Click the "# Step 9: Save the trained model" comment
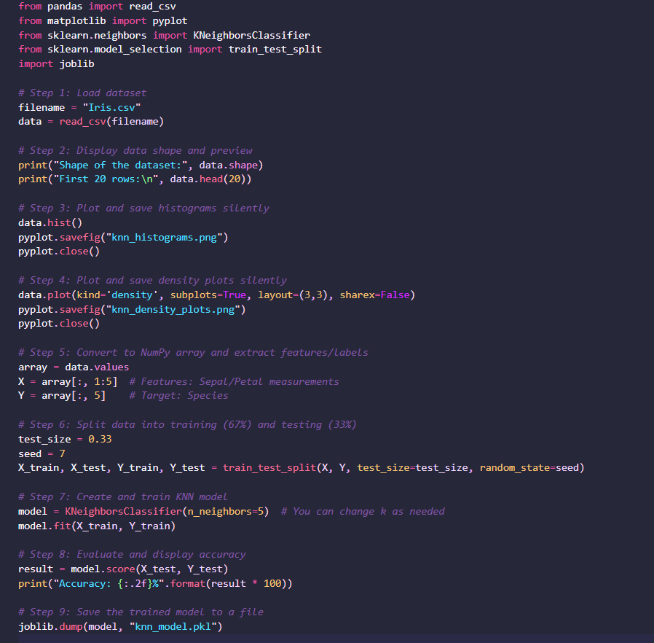 (141, 612)
